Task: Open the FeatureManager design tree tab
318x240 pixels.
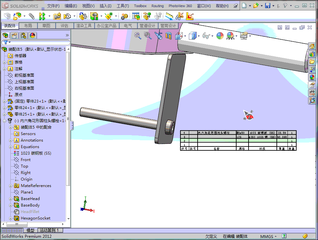Action: (5, 35)
